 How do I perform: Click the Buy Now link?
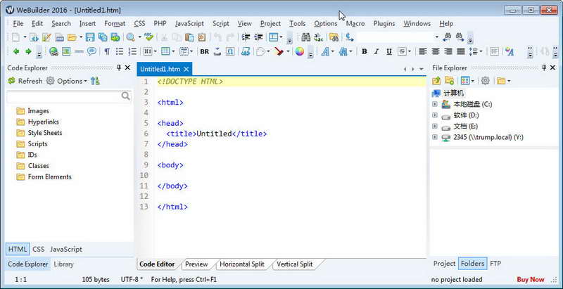point(531,279)
